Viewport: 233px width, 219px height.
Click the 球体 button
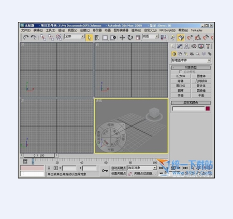pyautogui.click(x=181, y=81)
